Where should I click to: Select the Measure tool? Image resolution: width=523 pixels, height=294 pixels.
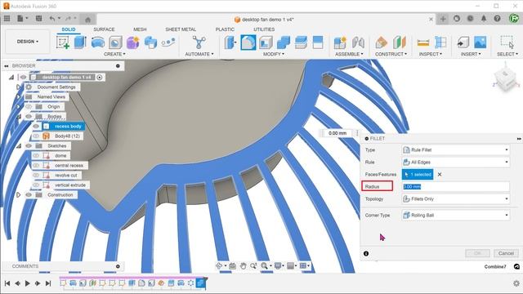point(423,42)
